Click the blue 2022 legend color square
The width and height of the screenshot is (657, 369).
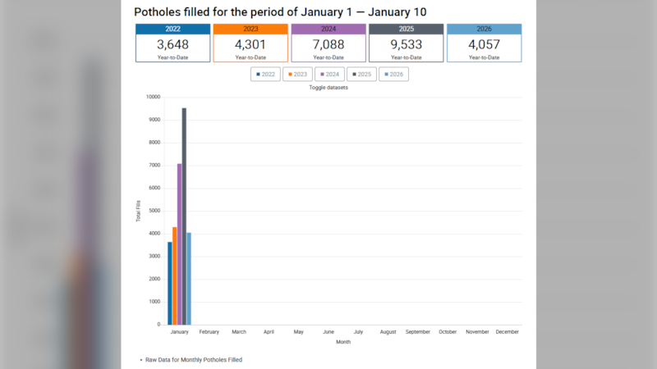pos(258,75)
